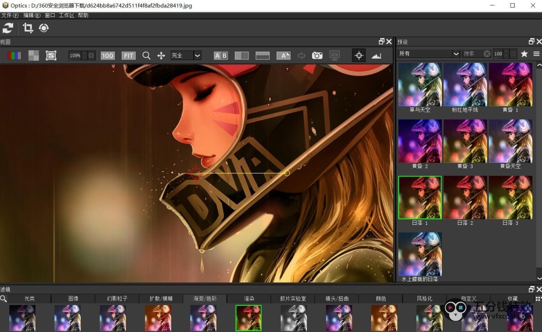Click the presets panel vertical scrollbar
The height and width of the screenshot is (332, 542).
pyautogui.click(x=539, y=171)
